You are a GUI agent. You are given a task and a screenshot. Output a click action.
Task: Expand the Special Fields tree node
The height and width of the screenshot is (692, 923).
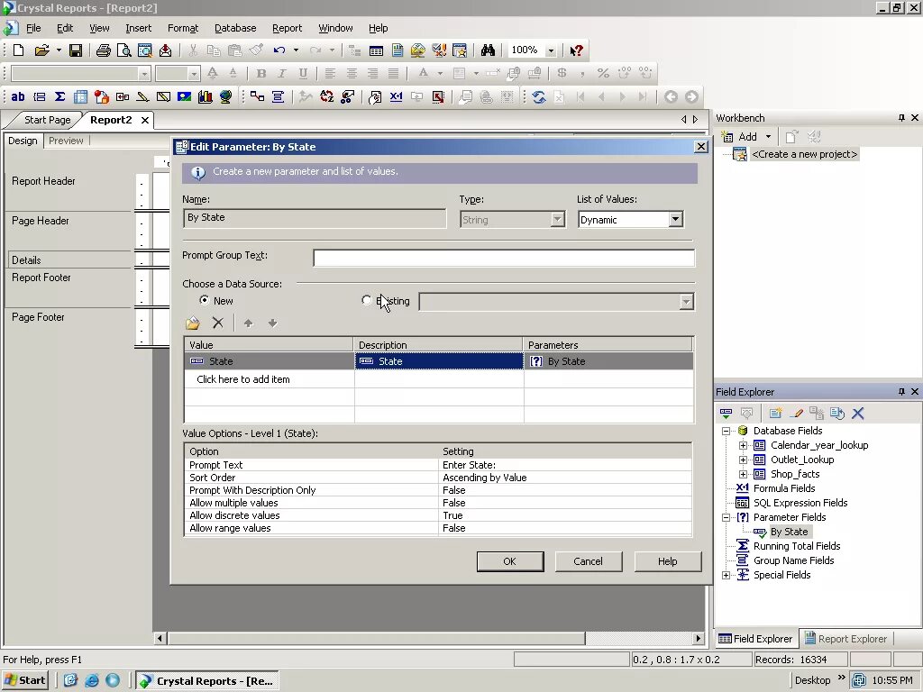(727, 575)
